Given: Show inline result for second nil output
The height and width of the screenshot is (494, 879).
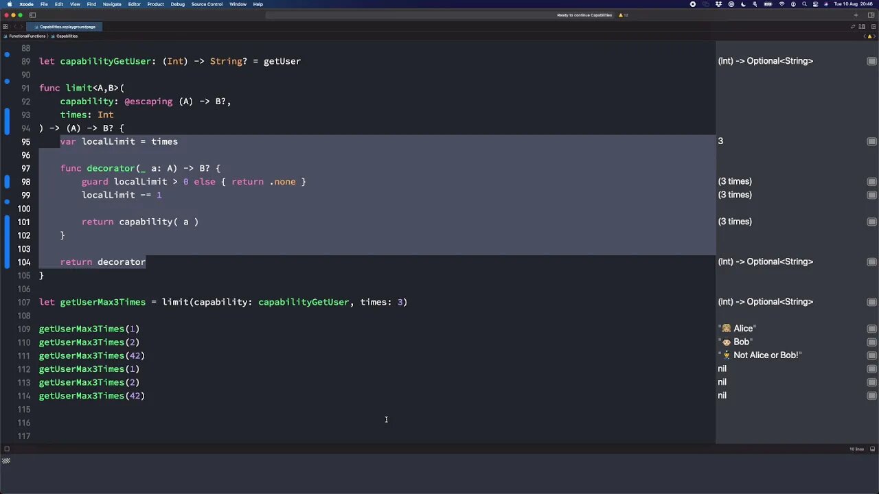Looking at the screenshot, I should coord(871,382).
